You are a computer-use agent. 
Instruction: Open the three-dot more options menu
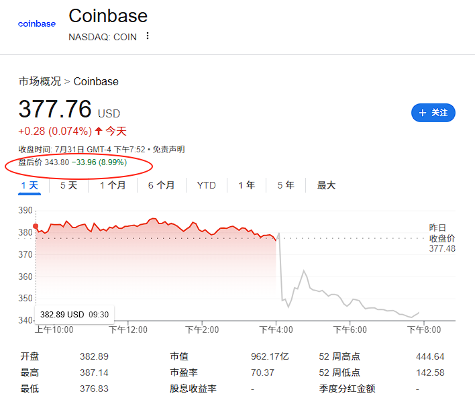point(148,36)
